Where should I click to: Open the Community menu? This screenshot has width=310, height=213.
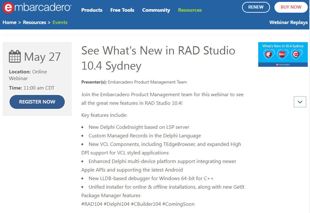[x=156, y=10]
